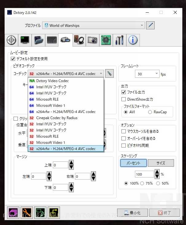Image resolution: width=186 pixels, height=225 pixels.
Task: Click the 最小化 button
Action: click(133, 213)
